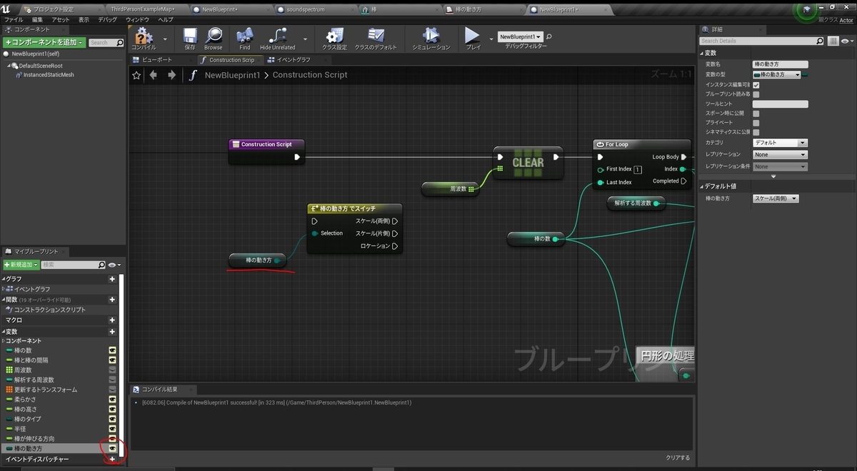Navigate forward in graph history
Viewport: 857px width, 471px height.
click(x=171, y=75)
